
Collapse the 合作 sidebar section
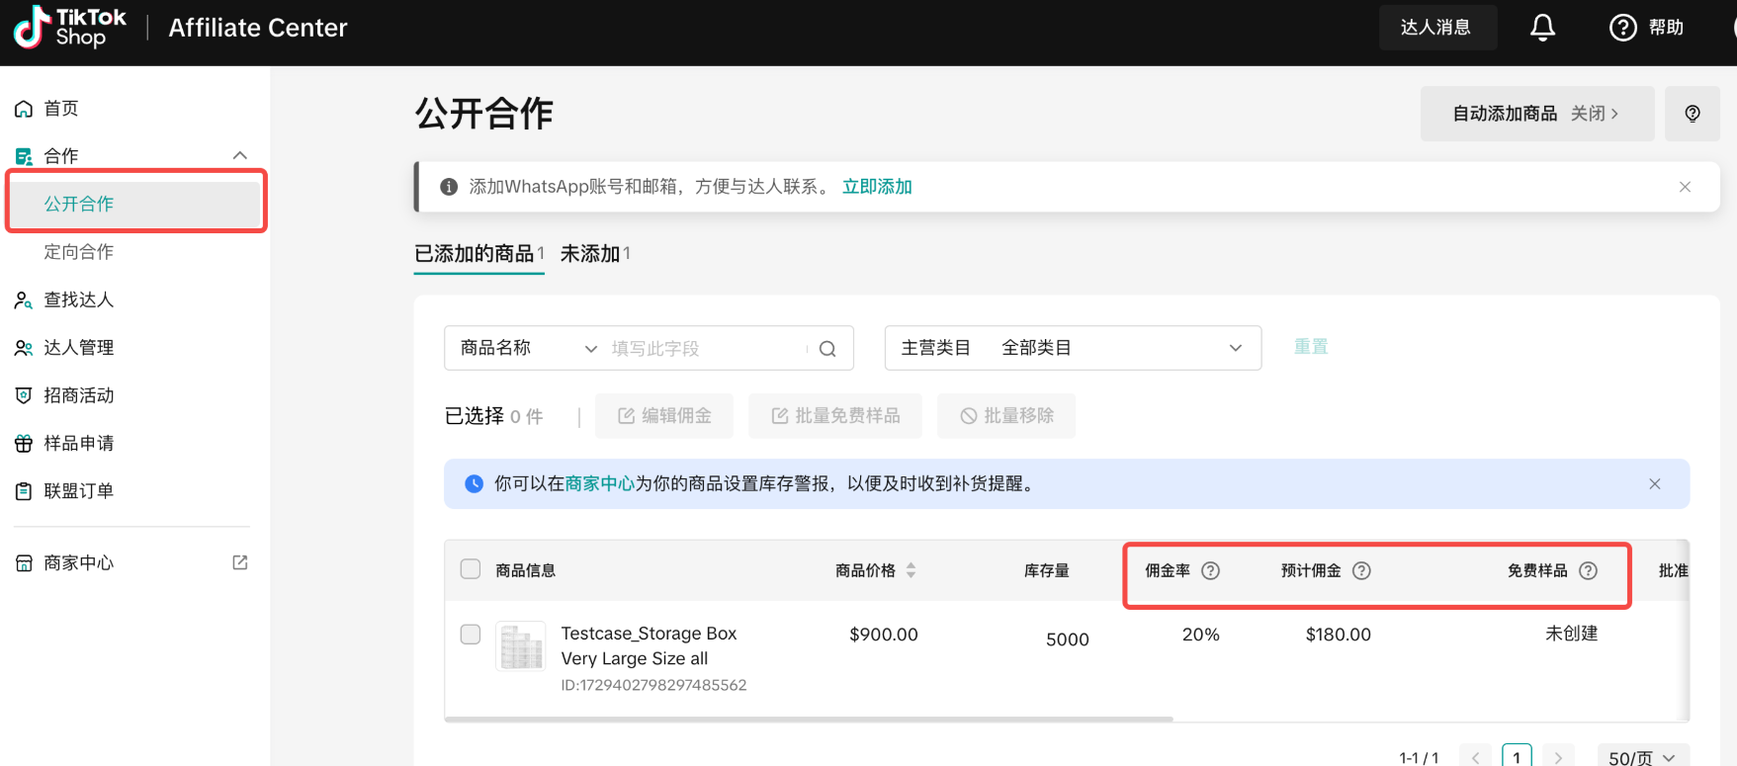239,156
